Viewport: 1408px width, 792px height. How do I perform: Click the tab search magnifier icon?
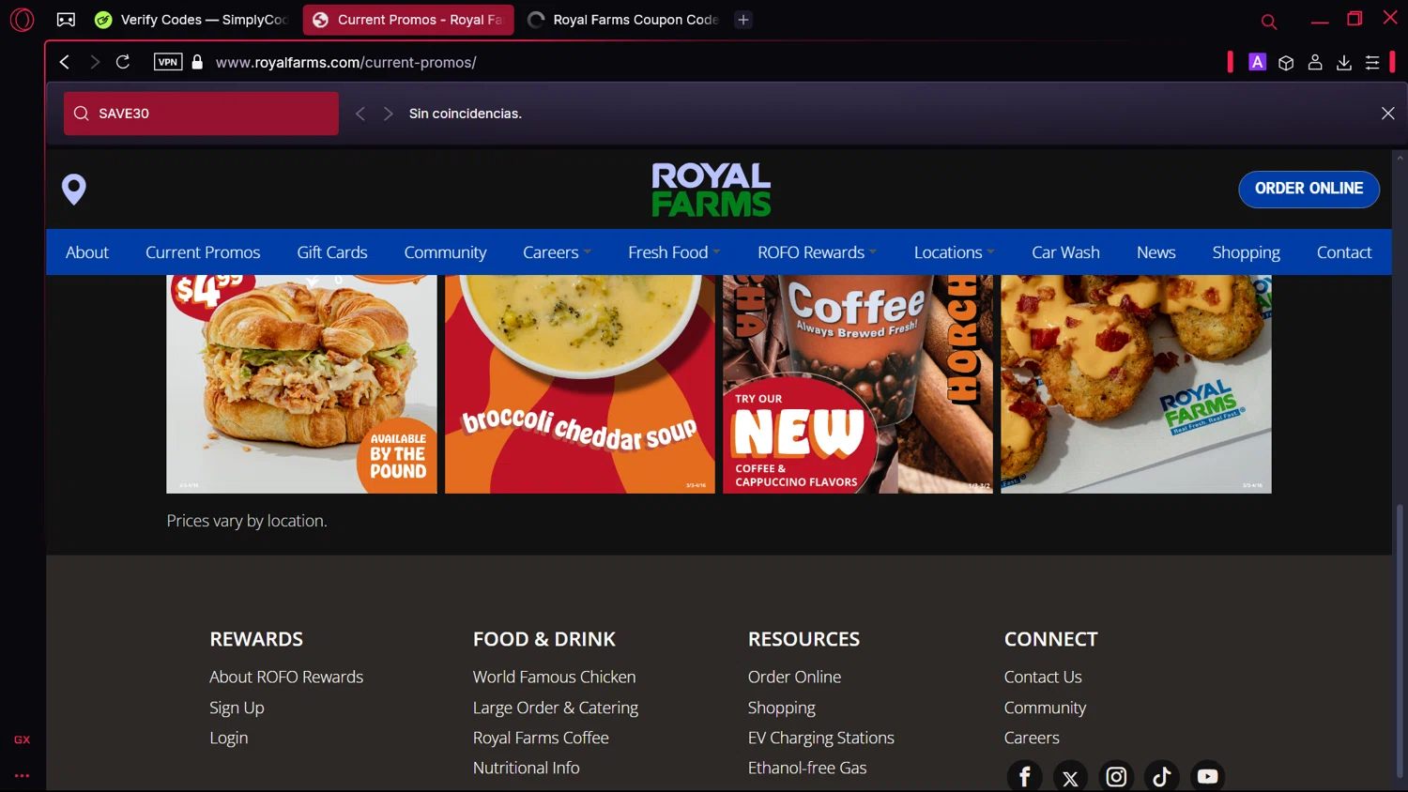point(1269,21)
